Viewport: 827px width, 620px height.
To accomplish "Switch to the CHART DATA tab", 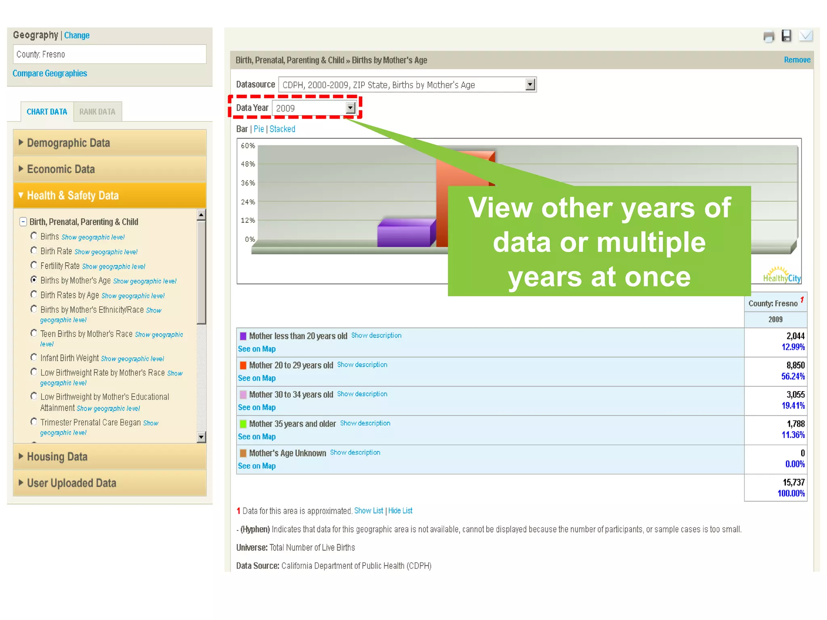I will click(x=47, y=112).
